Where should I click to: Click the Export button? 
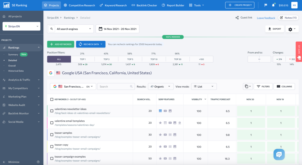(x=275, y=29)
